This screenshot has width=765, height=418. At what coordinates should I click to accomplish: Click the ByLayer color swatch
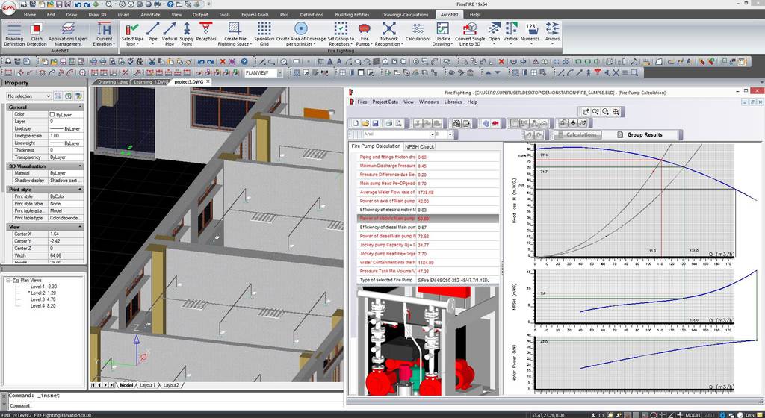(x=52, y=114)
